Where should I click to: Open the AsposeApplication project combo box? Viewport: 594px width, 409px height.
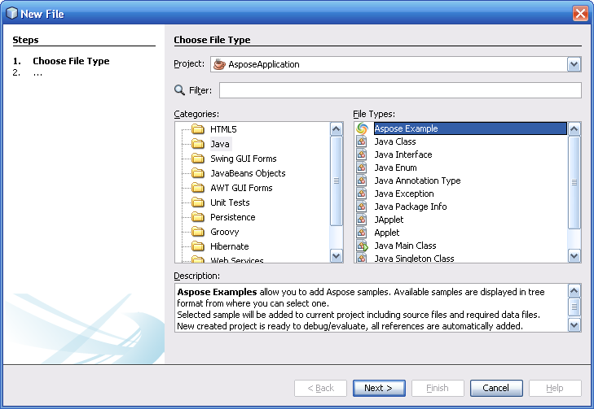coord(395,64)
